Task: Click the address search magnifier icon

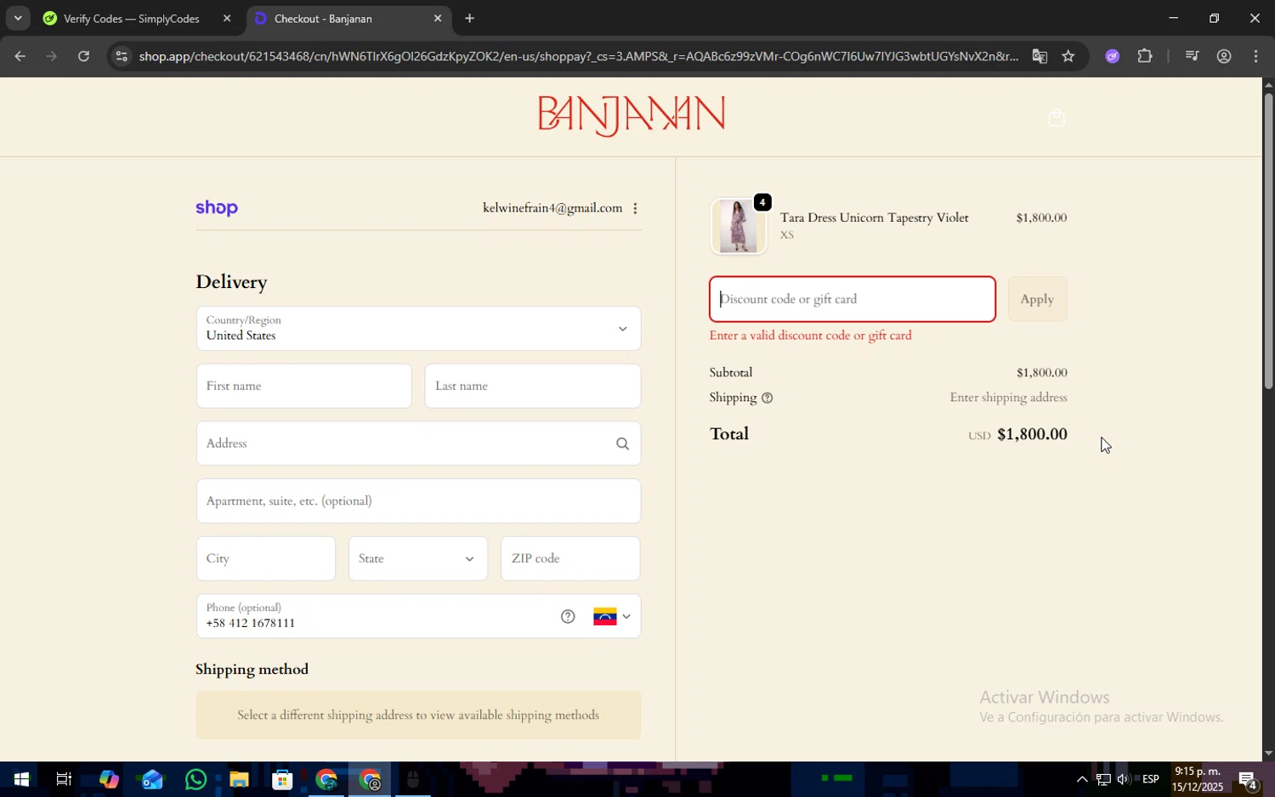Action: 622,444
